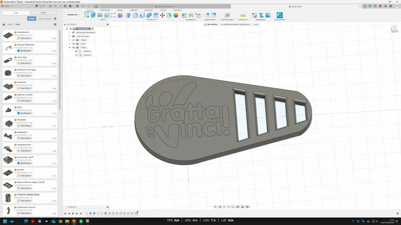Viewport: 401px width, 225px height.
Task: Expand Viste con nome node
Action: click(x=69, y=36)
